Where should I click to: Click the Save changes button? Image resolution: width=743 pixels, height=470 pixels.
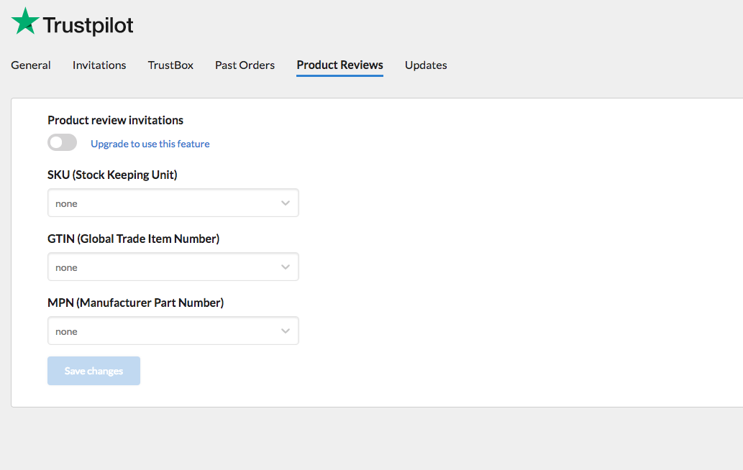point(94,371)
